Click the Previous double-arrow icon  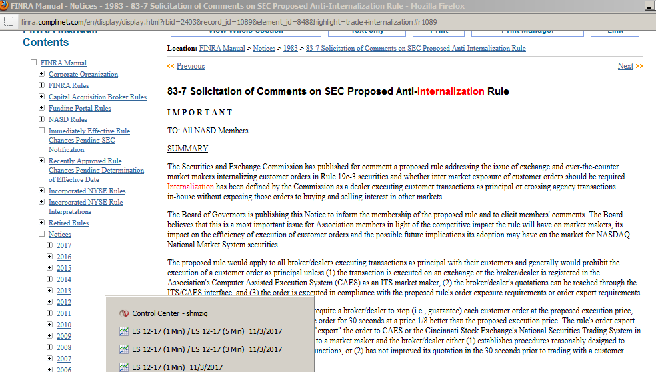(x=171, y=66)
